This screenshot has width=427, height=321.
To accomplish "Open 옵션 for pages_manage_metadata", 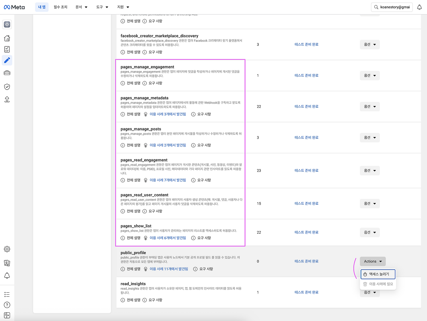I will [370, 107].
